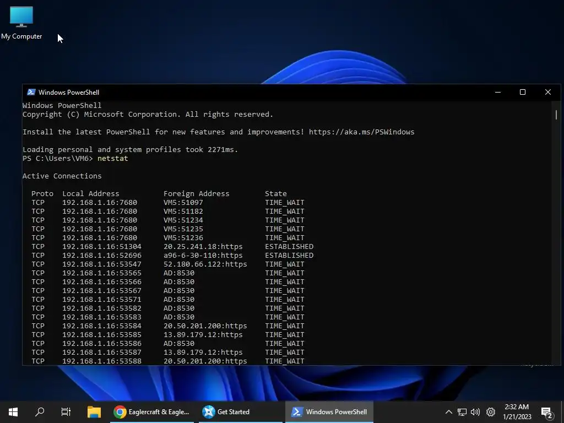
Task: Click foreign address 20.25.241.18:https
Action: pyautogui.click(x=203, y=246)
